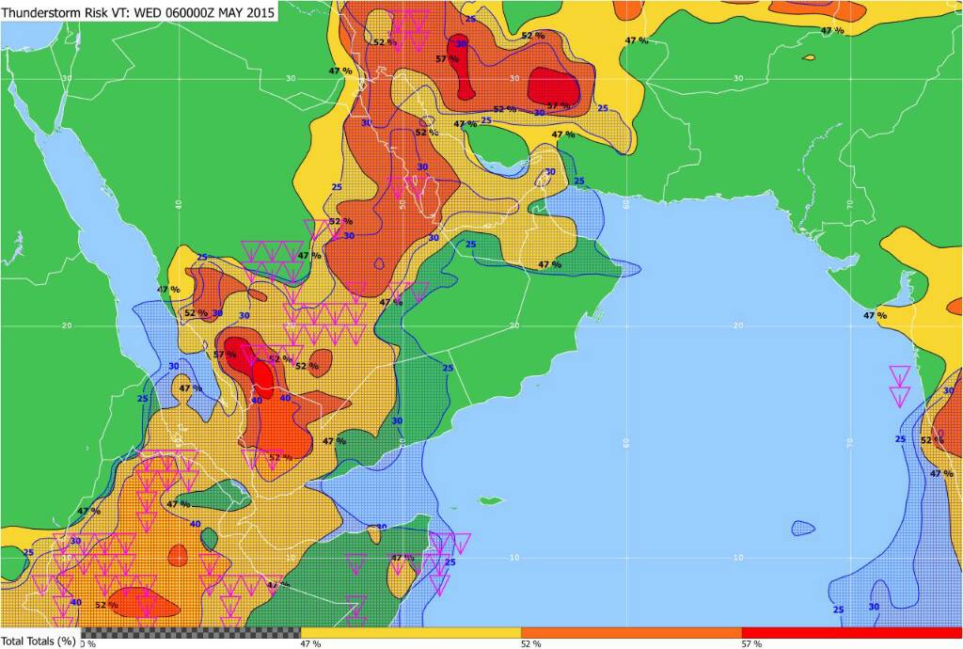This screenshot has width=963, height=649.
Task: Click the yellow 47% legend color band
Action: (410, 632)
